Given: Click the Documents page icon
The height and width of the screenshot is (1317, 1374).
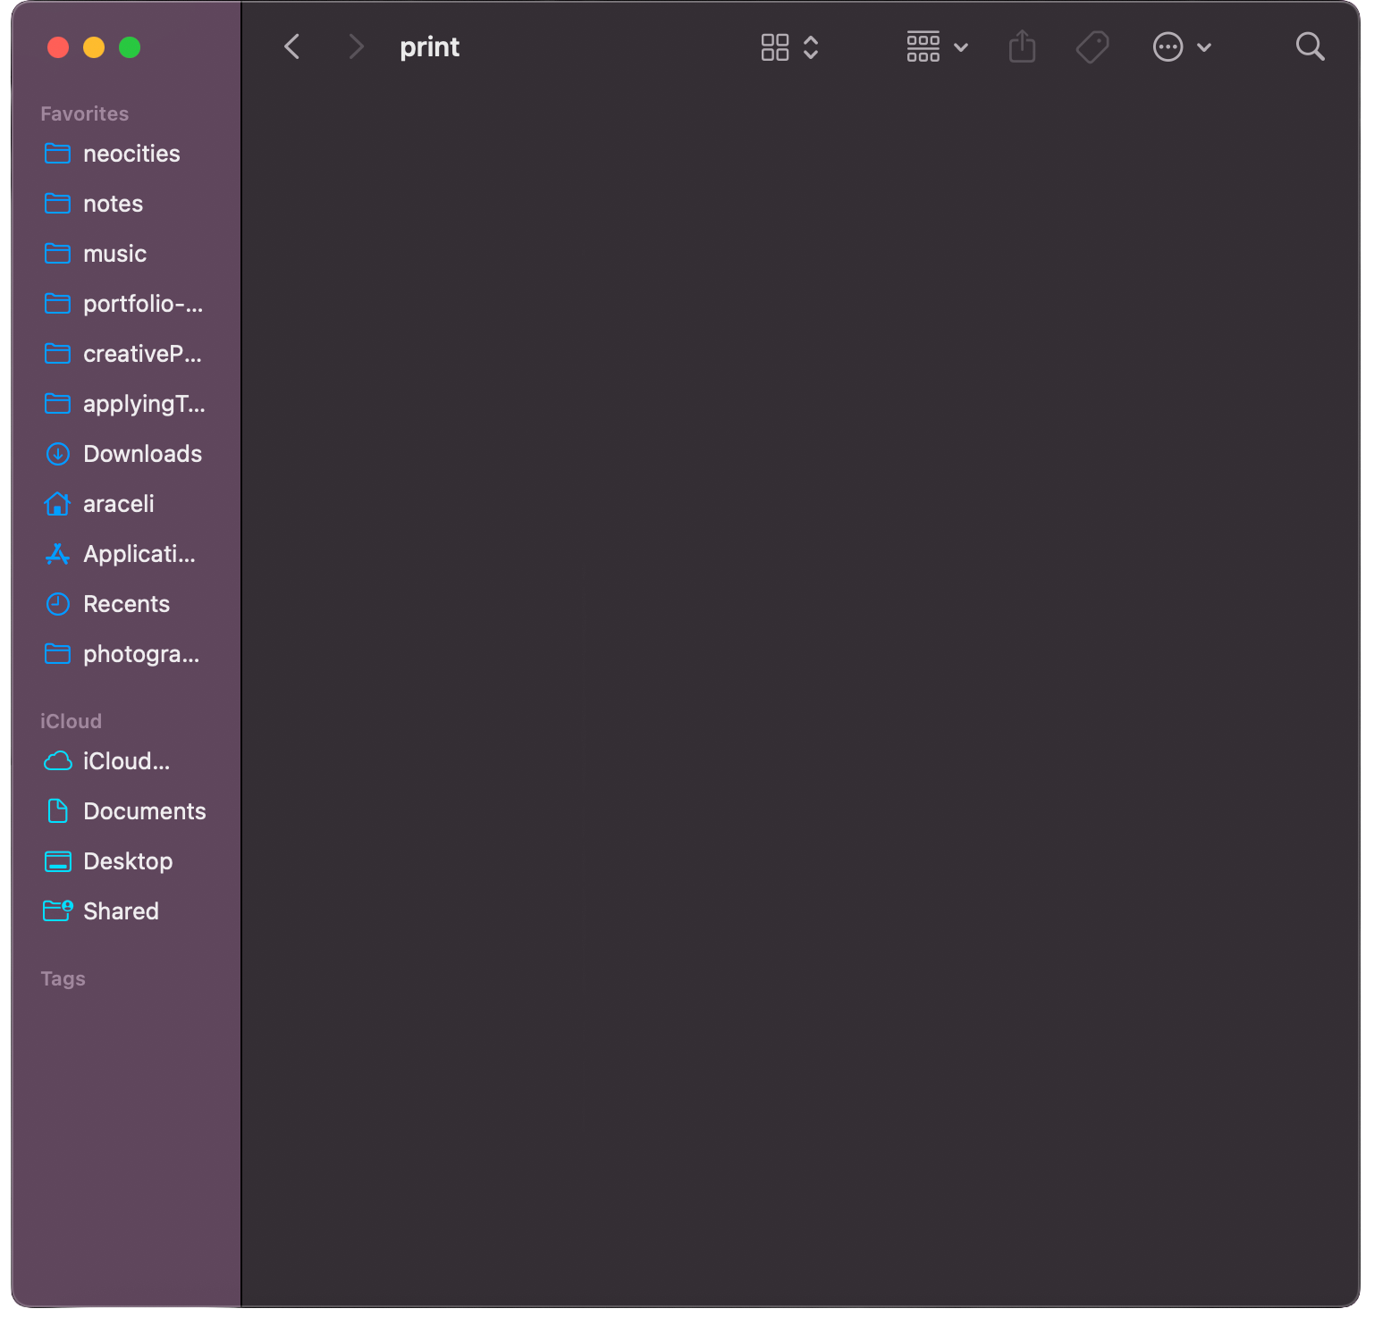Looking at the screenshot, I should (x=58, y=811).
